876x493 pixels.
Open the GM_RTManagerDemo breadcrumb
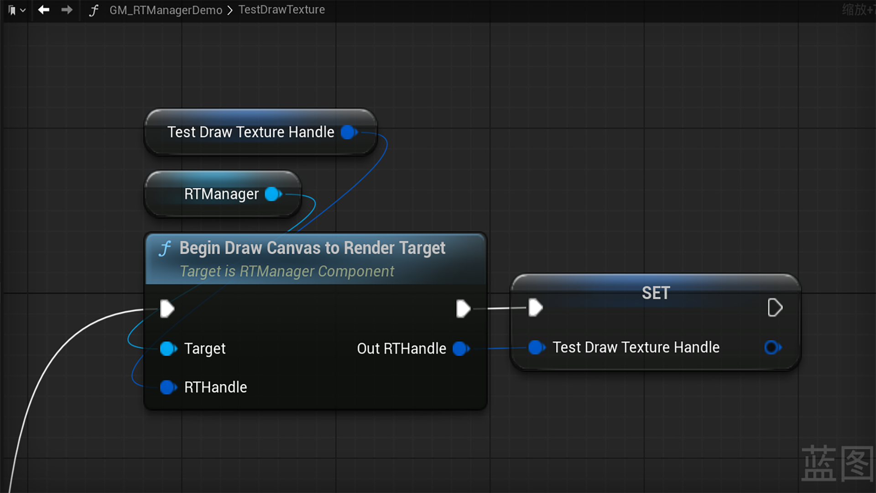coord(166,10)
